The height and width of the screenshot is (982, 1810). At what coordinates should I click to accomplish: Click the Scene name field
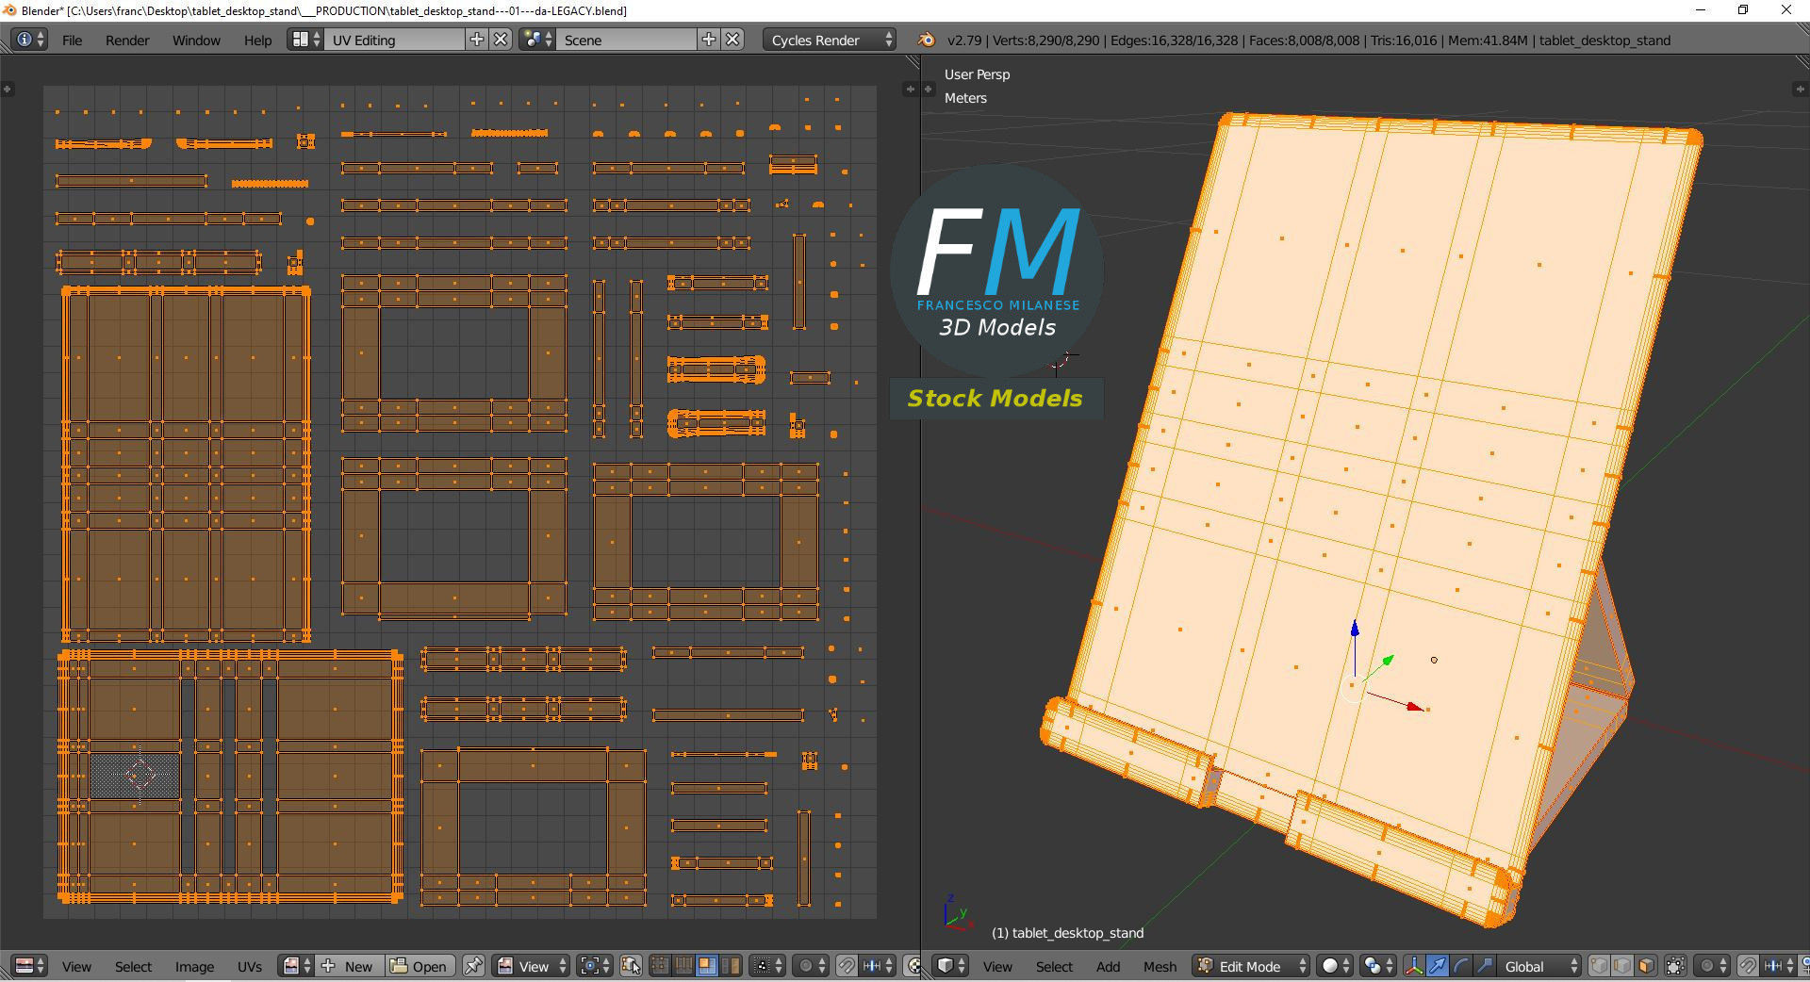pyautogui.click(x=626, y=40)
